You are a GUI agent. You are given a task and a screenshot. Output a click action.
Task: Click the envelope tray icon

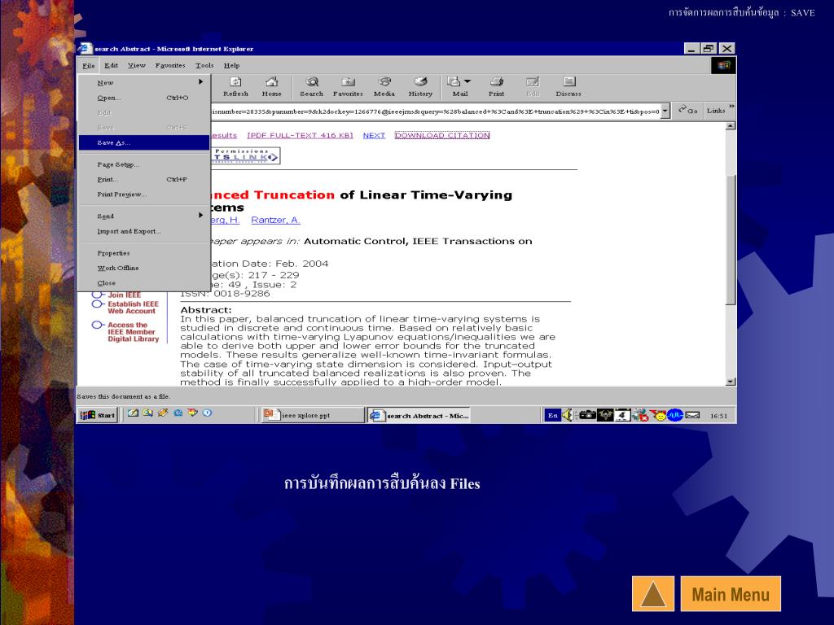[x=692, y=415]
